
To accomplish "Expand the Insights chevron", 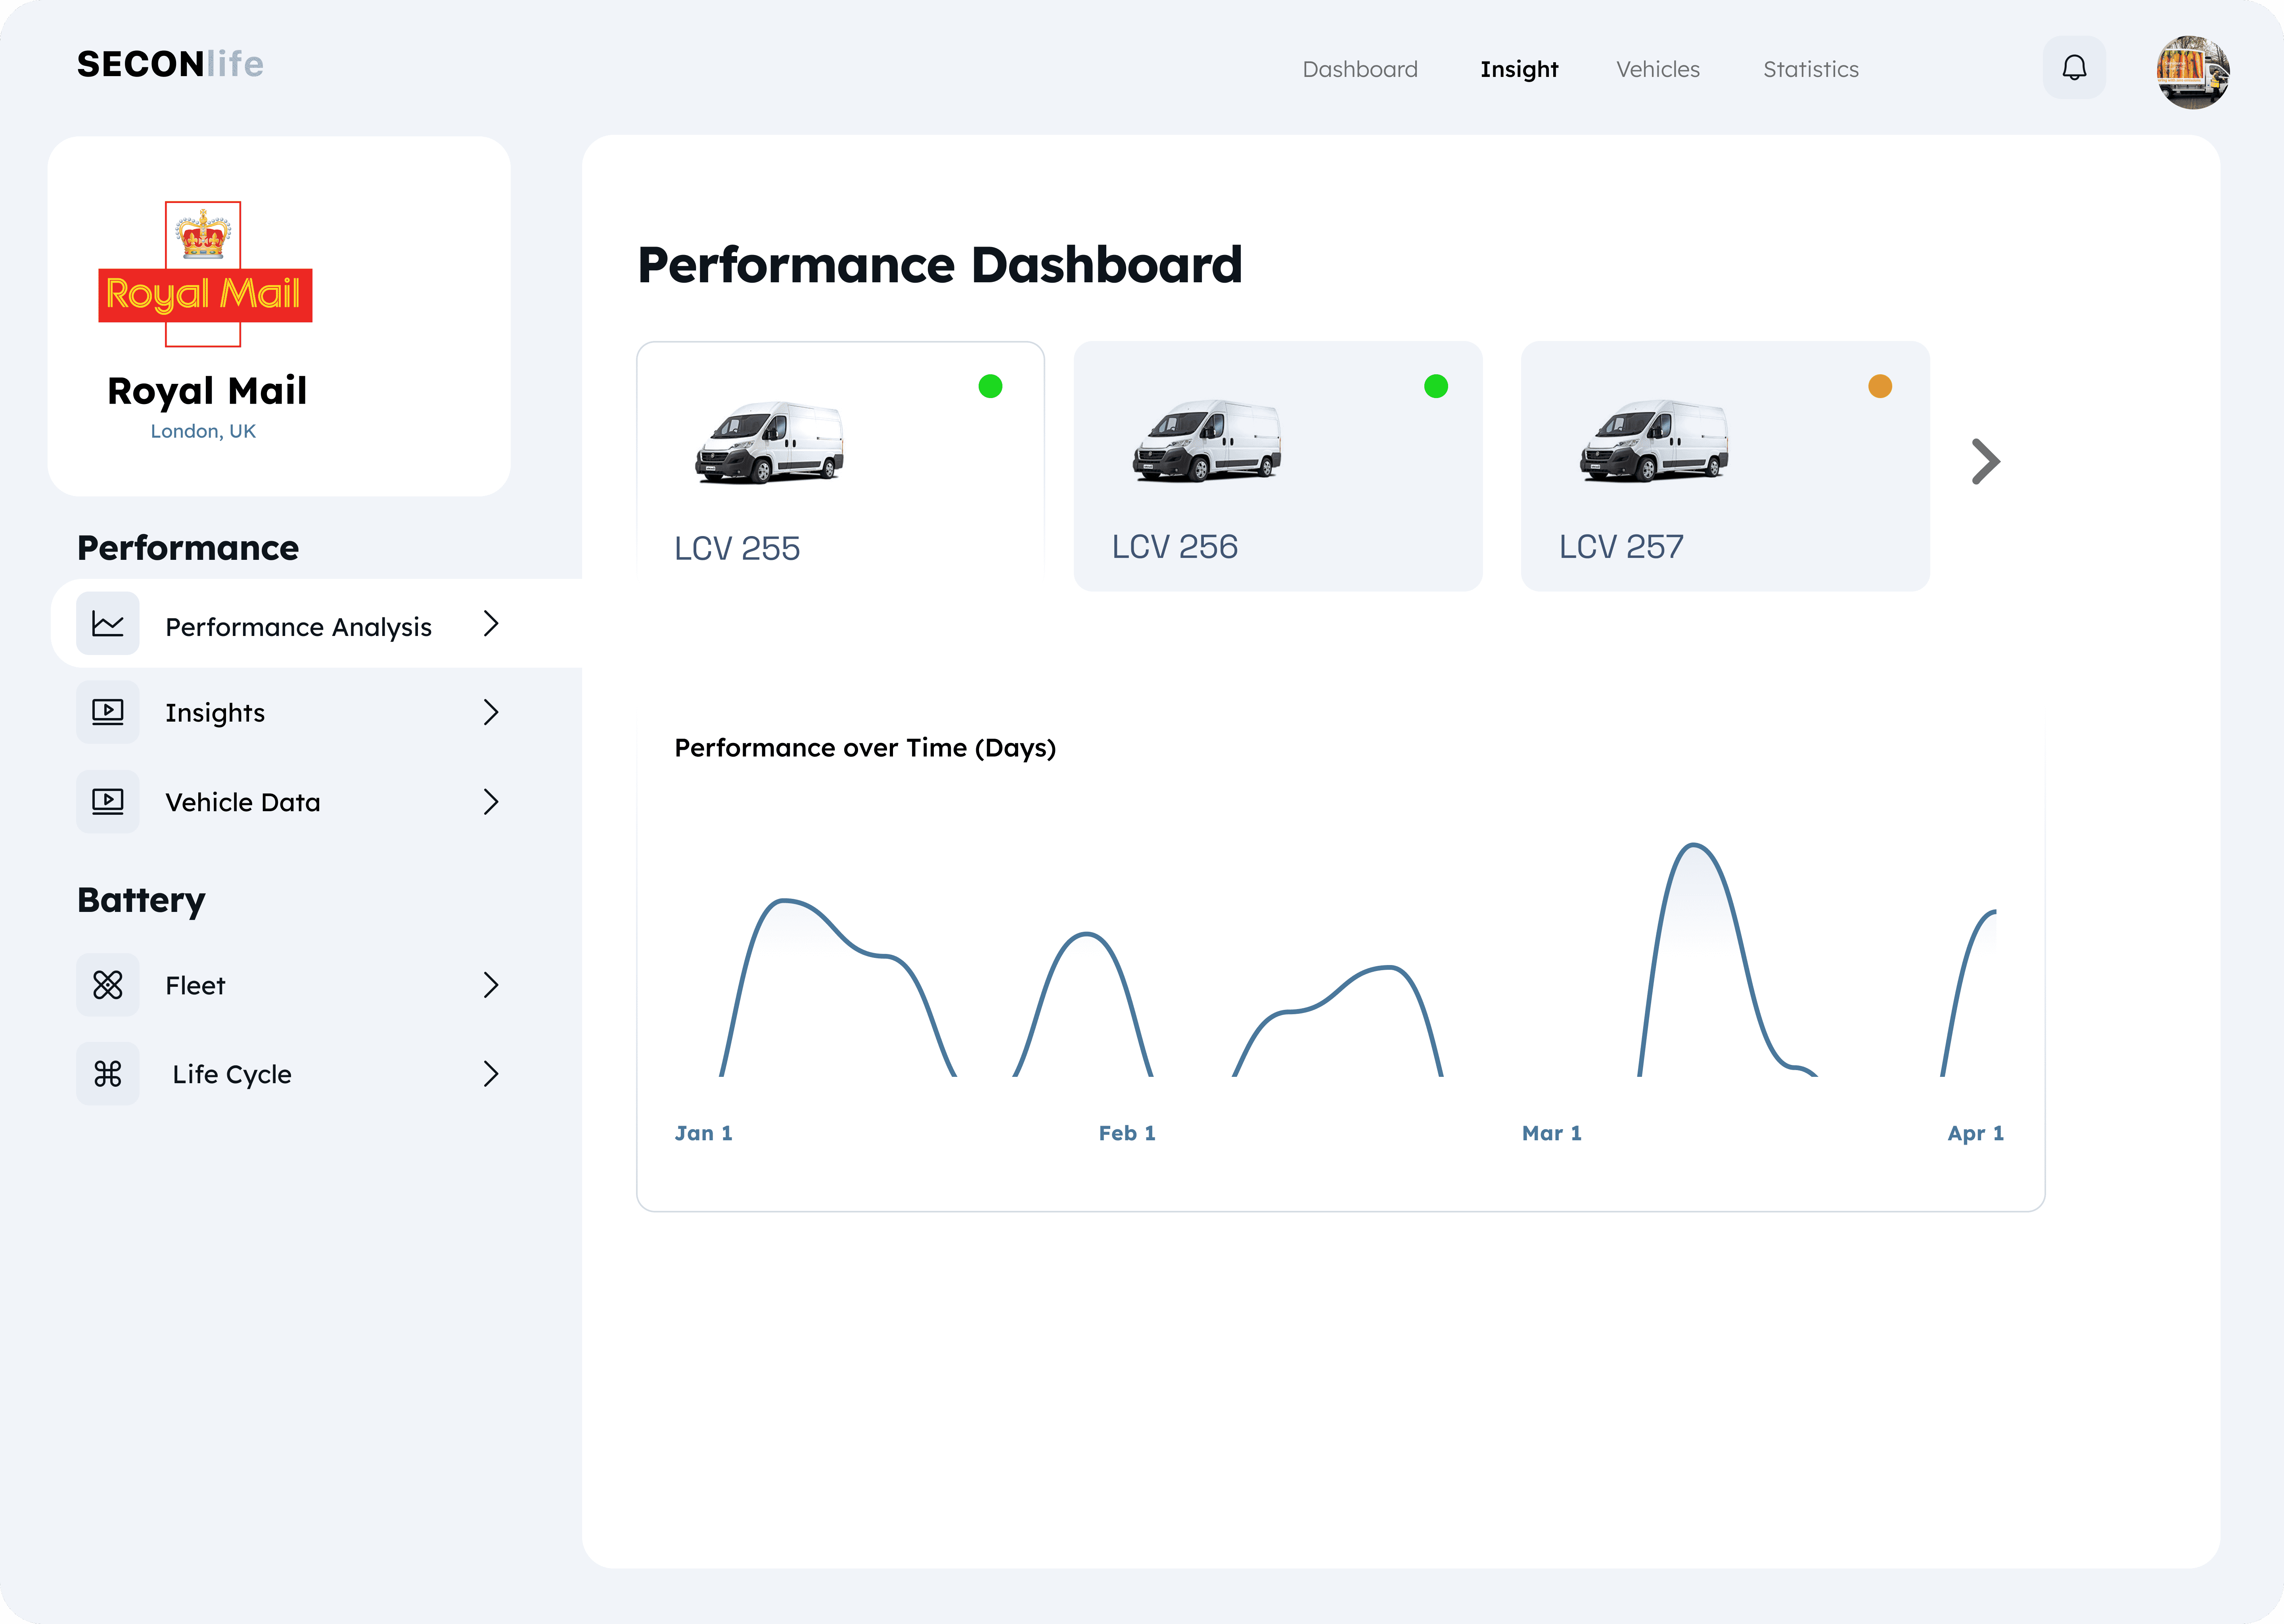I will [491, 712].
